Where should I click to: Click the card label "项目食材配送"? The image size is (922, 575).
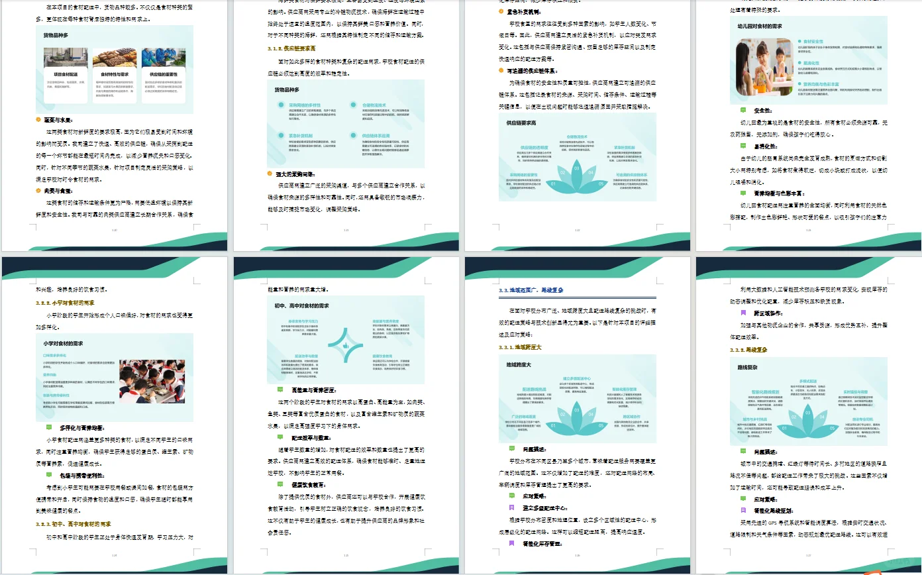tap(66, 75)
